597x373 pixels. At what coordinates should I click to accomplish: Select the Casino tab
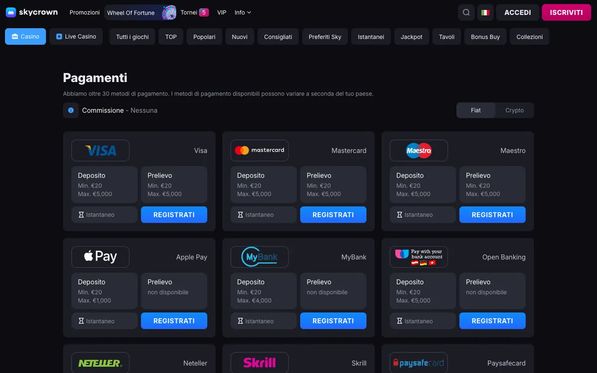point(25,36)
